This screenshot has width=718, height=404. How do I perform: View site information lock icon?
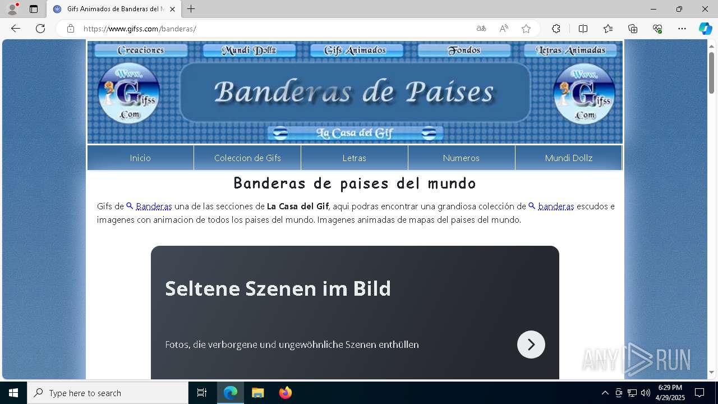71,29
